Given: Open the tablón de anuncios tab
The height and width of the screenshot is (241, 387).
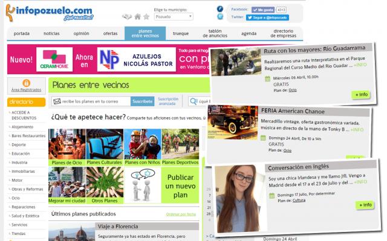Looking at the screenshot, I should coord(215,33).
